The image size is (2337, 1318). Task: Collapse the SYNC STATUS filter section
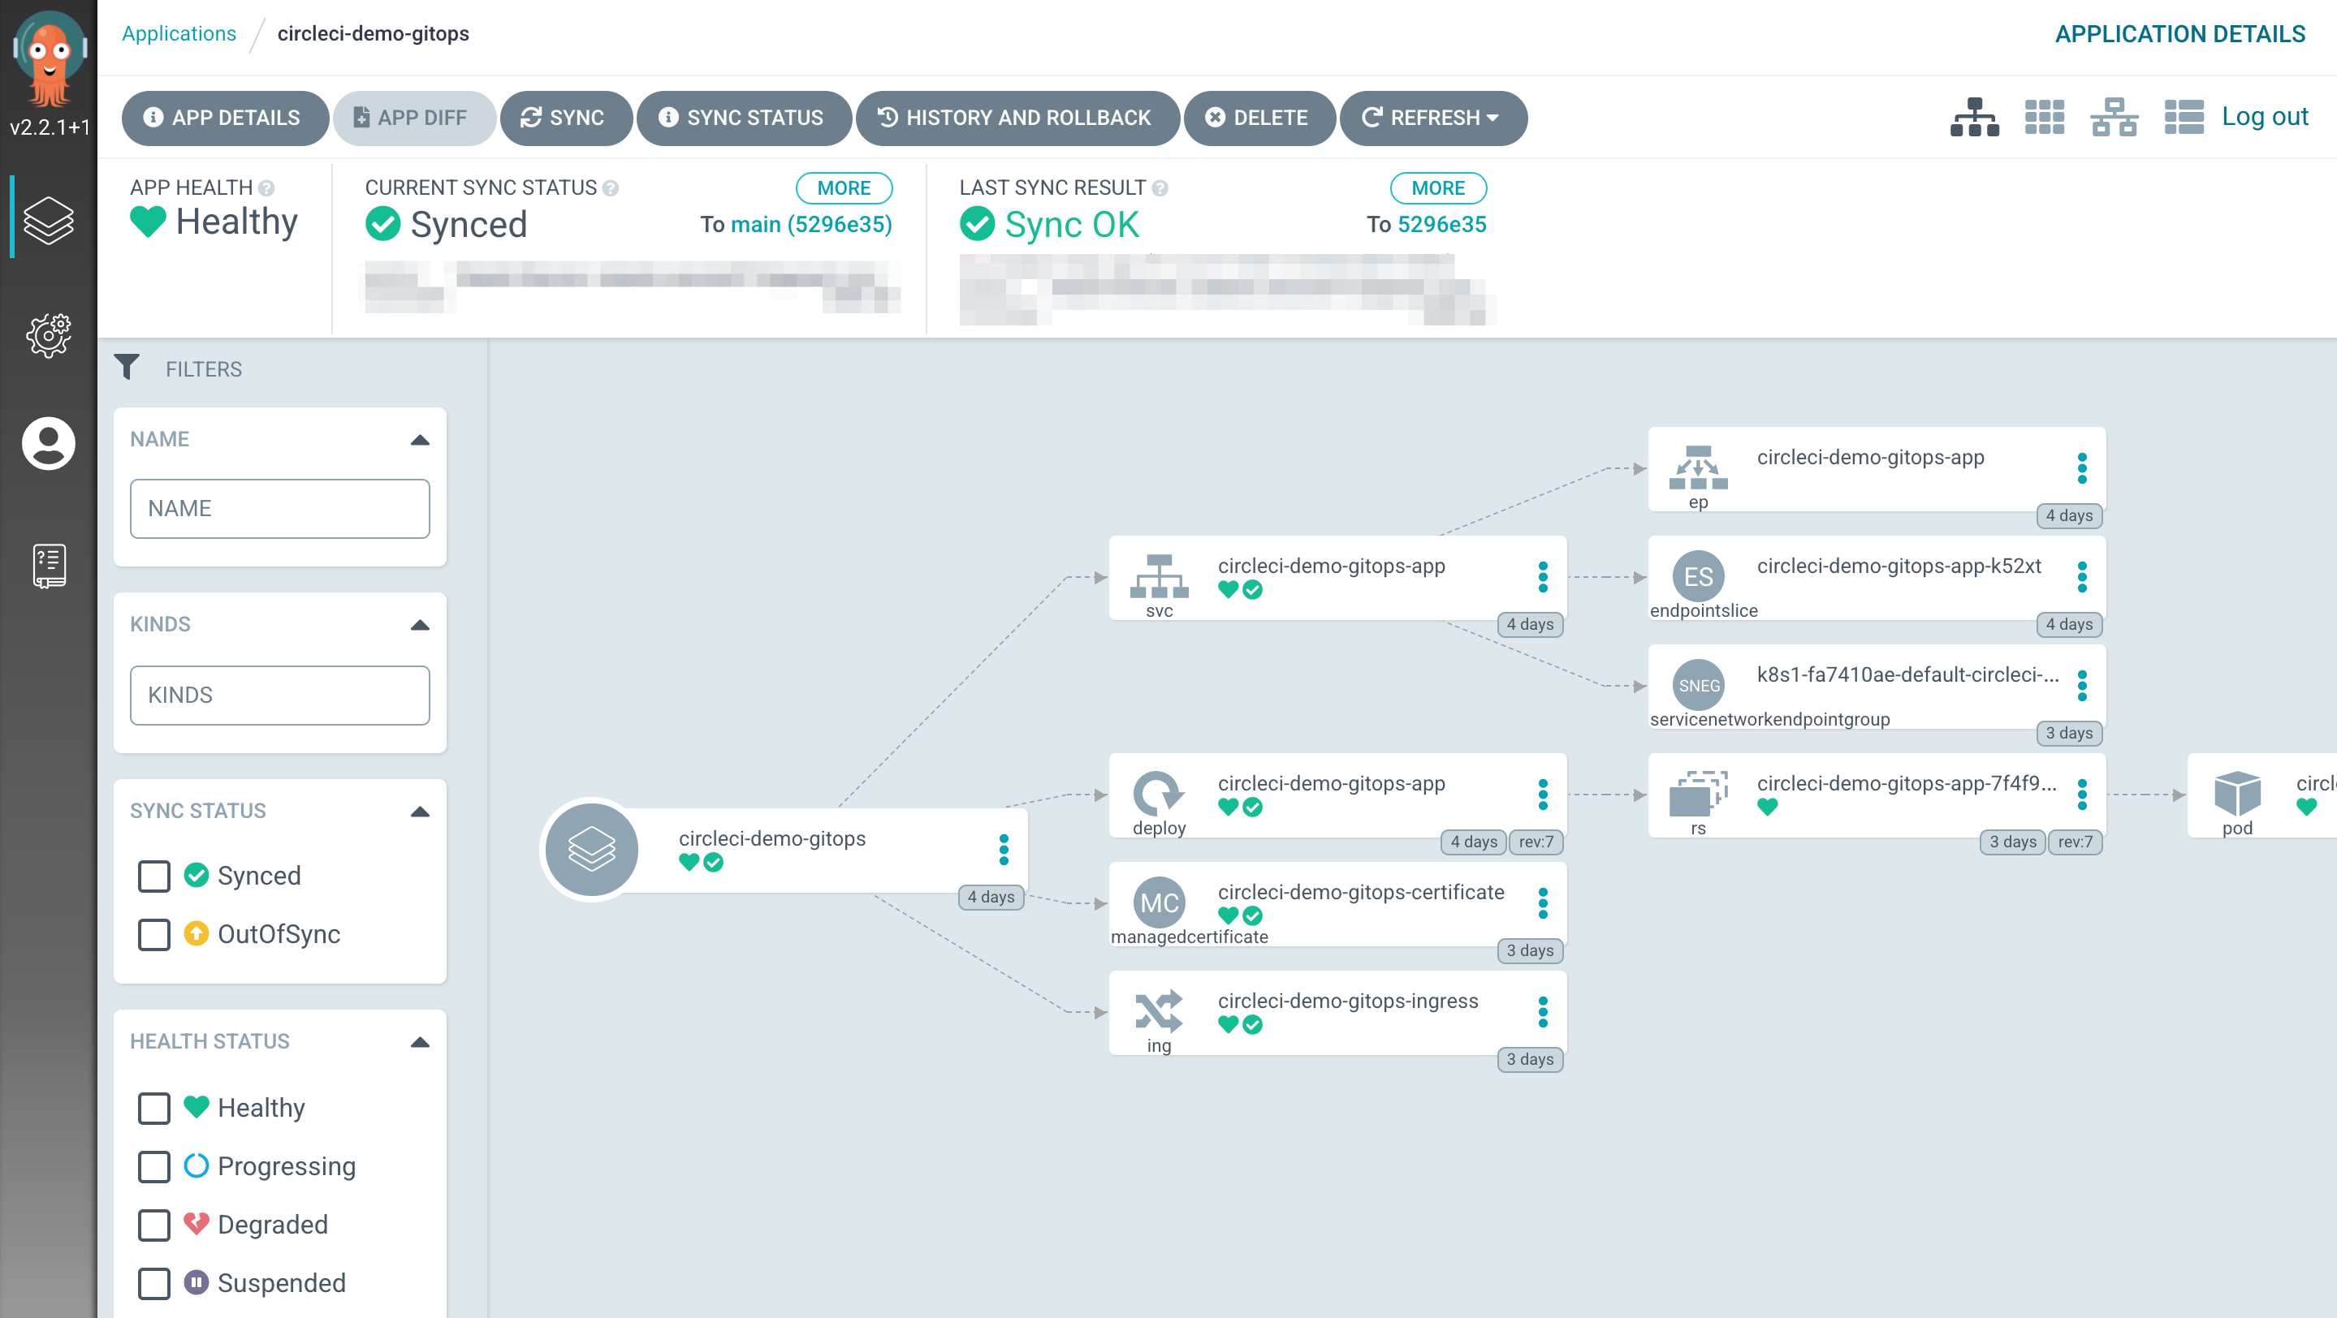[419, 812]
